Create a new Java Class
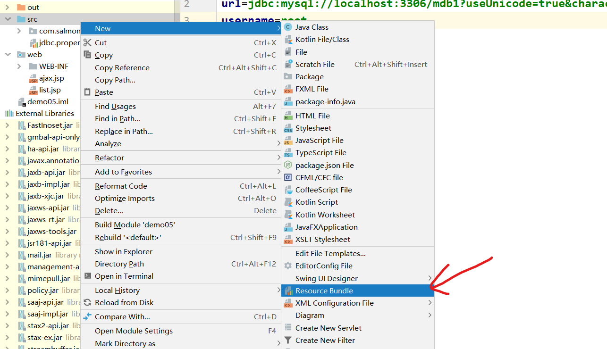Image resolution: width=607 pixels, height=349 pixels. coord(313,27)
